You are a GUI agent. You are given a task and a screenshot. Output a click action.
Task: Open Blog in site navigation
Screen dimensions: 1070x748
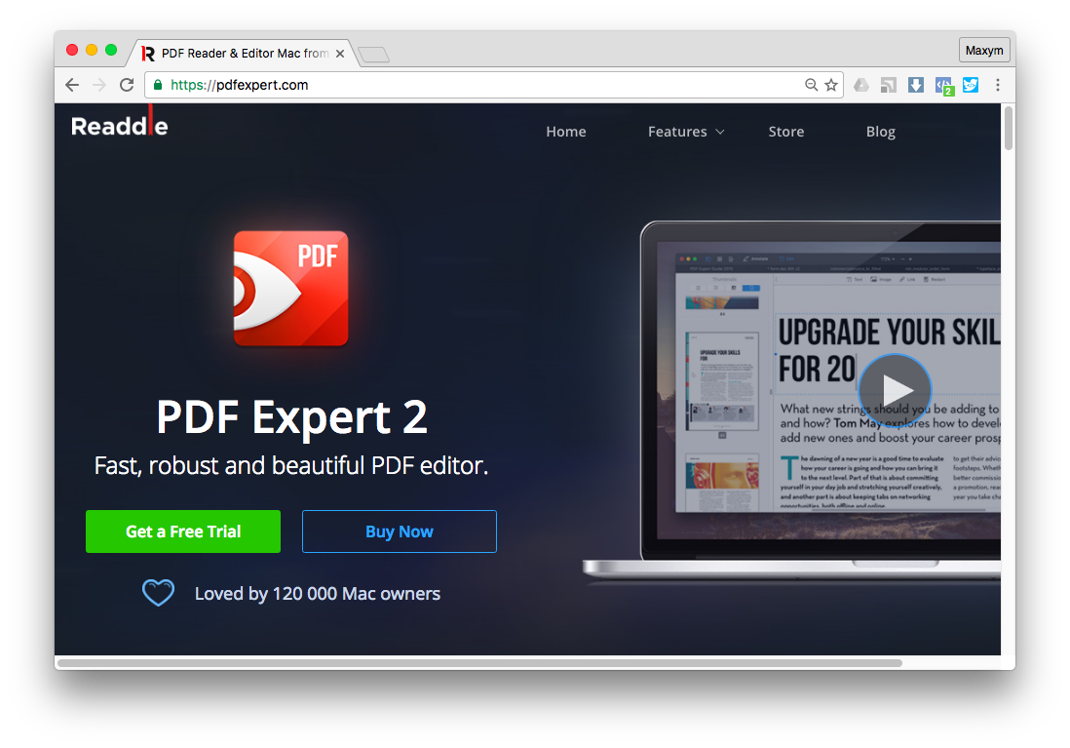[880, 131]
